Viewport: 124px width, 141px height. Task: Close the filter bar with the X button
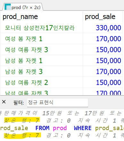pos(4,102)
